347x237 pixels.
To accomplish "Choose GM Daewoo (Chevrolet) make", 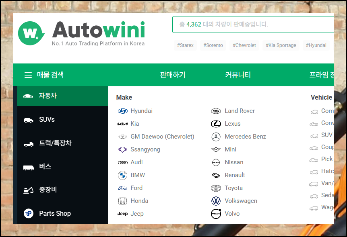I will (162, 137).
